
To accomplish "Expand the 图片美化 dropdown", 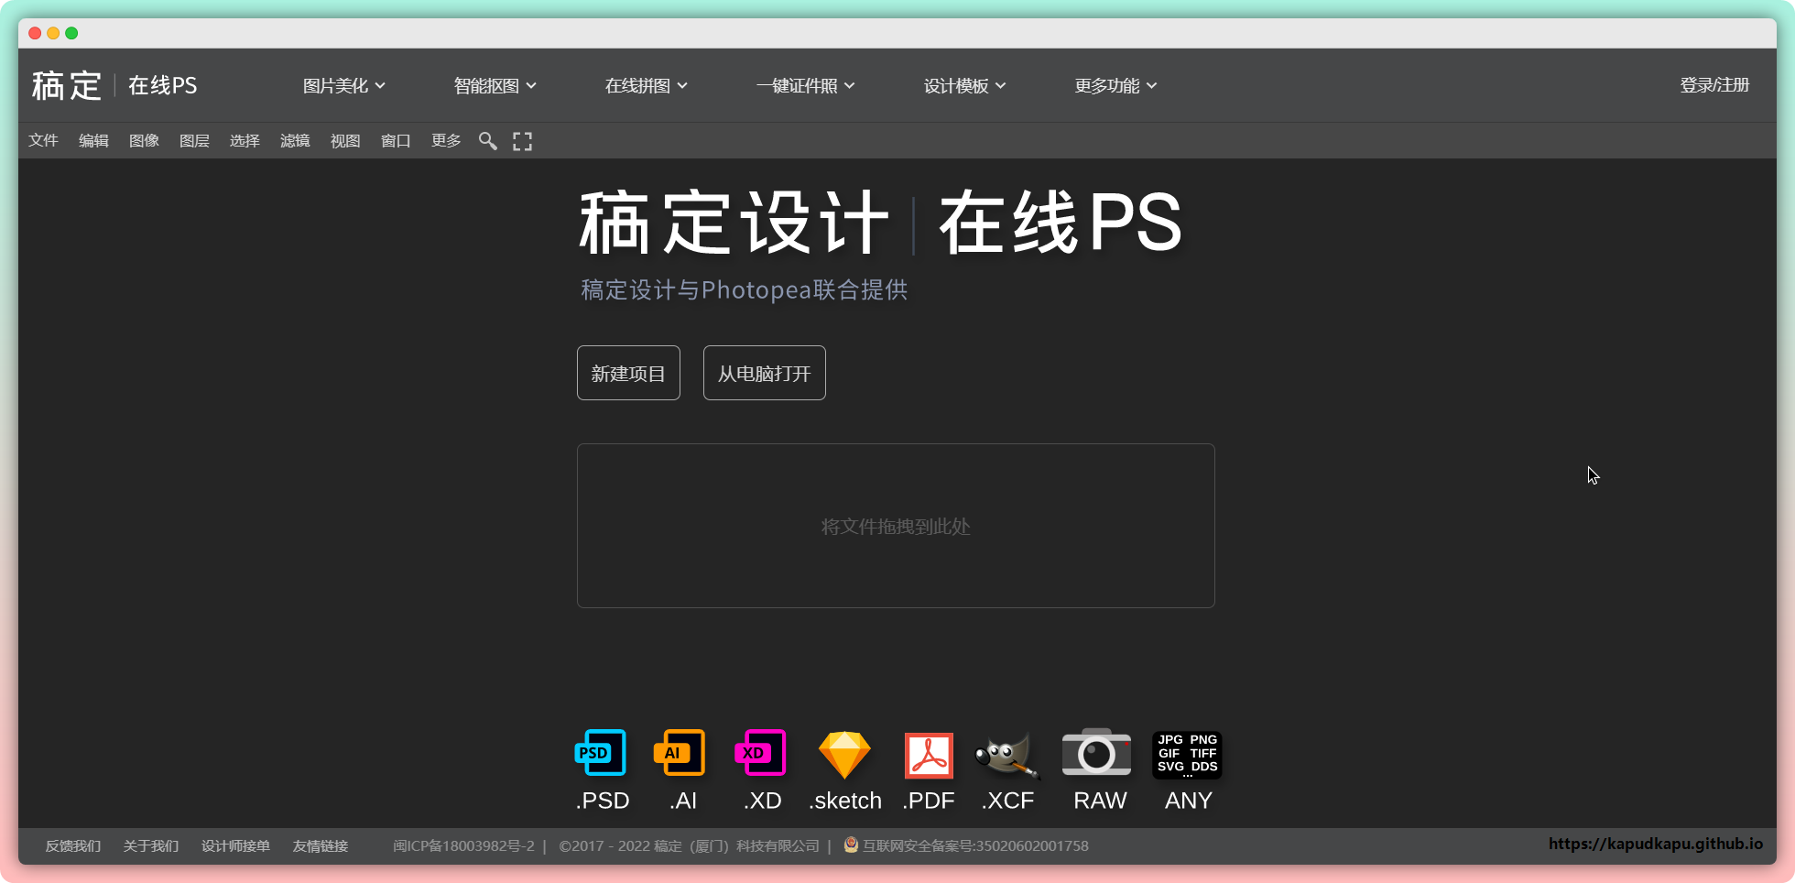I will coord(343,85).
